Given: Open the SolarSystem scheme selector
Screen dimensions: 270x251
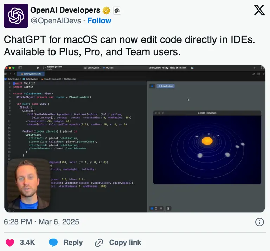Looking at the screenshot, I should click(93, 68).
